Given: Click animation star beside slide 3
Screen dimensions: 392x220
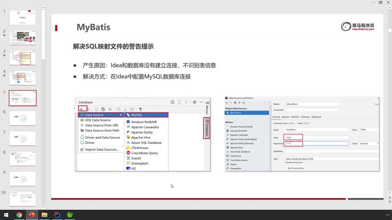Looking at the screenshot, I should pyautogui.click(x=4, y=56).
